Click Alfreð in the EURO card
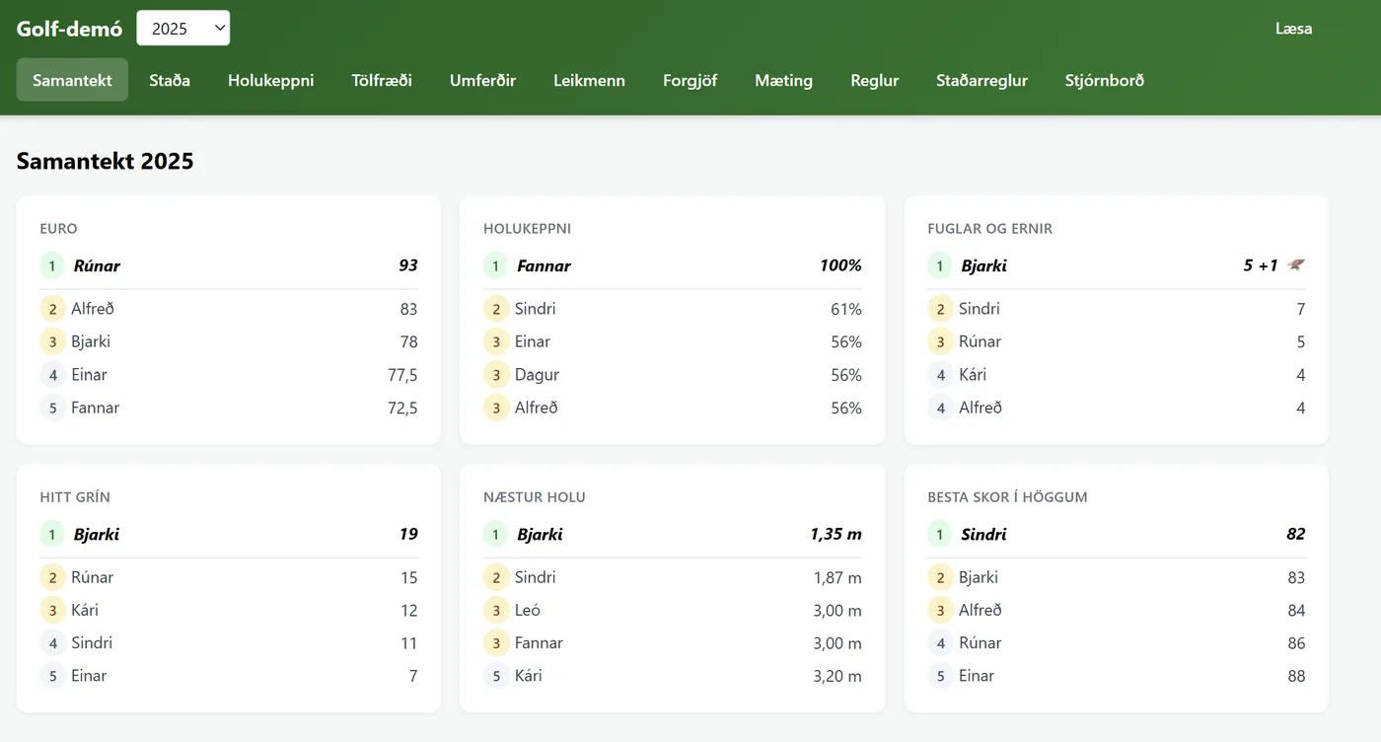This screenshot has width=1381, height=742. [93, 309]
